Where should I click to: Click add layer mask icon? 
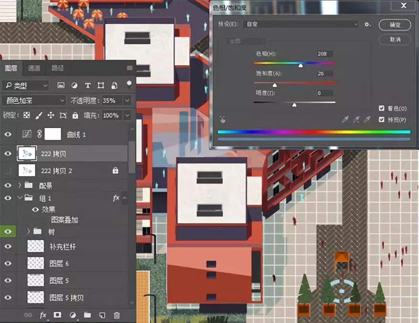(58, 315)
